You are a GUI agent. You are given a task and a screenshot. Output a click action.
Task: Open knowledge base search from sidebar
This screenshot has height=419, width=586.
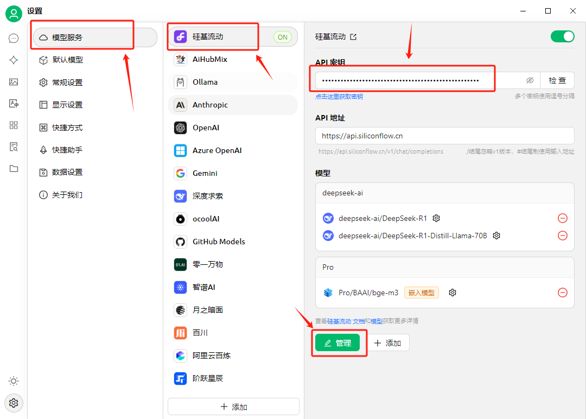[x=14, y=147]
